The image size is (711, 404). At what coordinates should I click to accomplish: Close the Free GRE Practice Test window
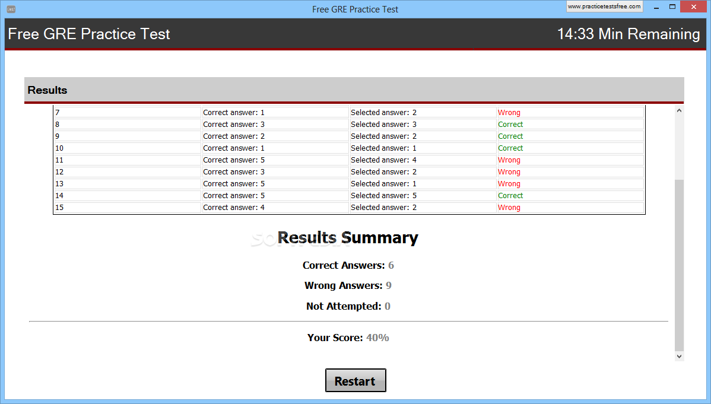[694, 7]
